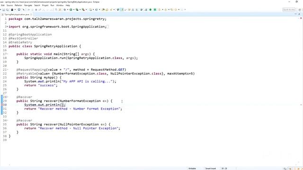Collapse the second recover method fold line 34
The width and height of the screenshot is (303, 170).
pyautogui.click(x=8, y=120)
